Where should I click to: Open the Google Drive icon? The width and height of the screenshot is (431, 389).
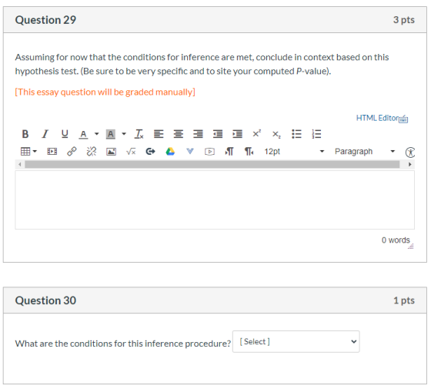tap(170, 151)
